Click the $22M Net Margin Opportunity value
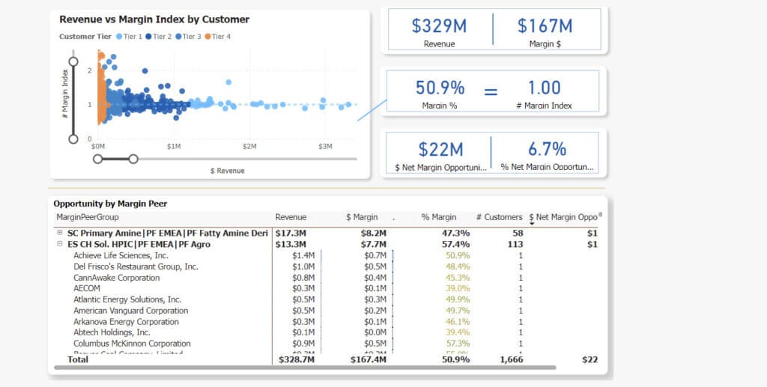 tap(440, 150)
